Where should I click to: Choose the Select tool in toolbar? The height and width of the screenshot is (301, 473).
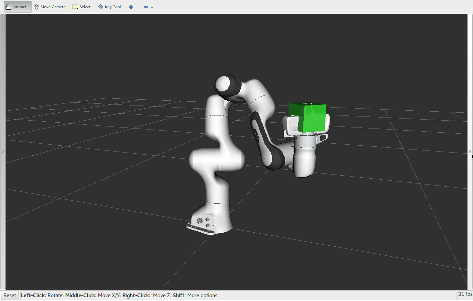pos(82,7)
